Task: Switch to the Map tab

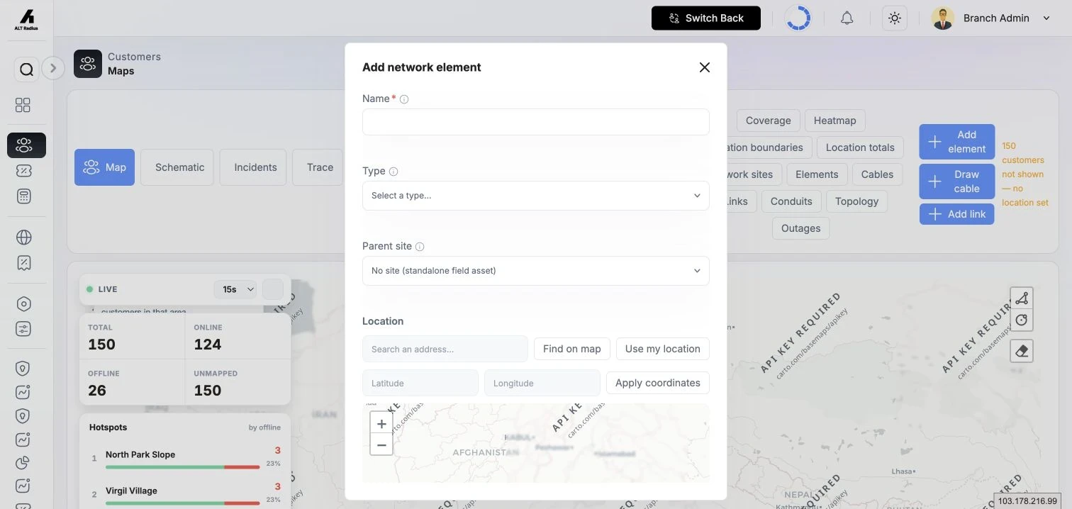Action: pyautogui.click(x=104, y=167)
